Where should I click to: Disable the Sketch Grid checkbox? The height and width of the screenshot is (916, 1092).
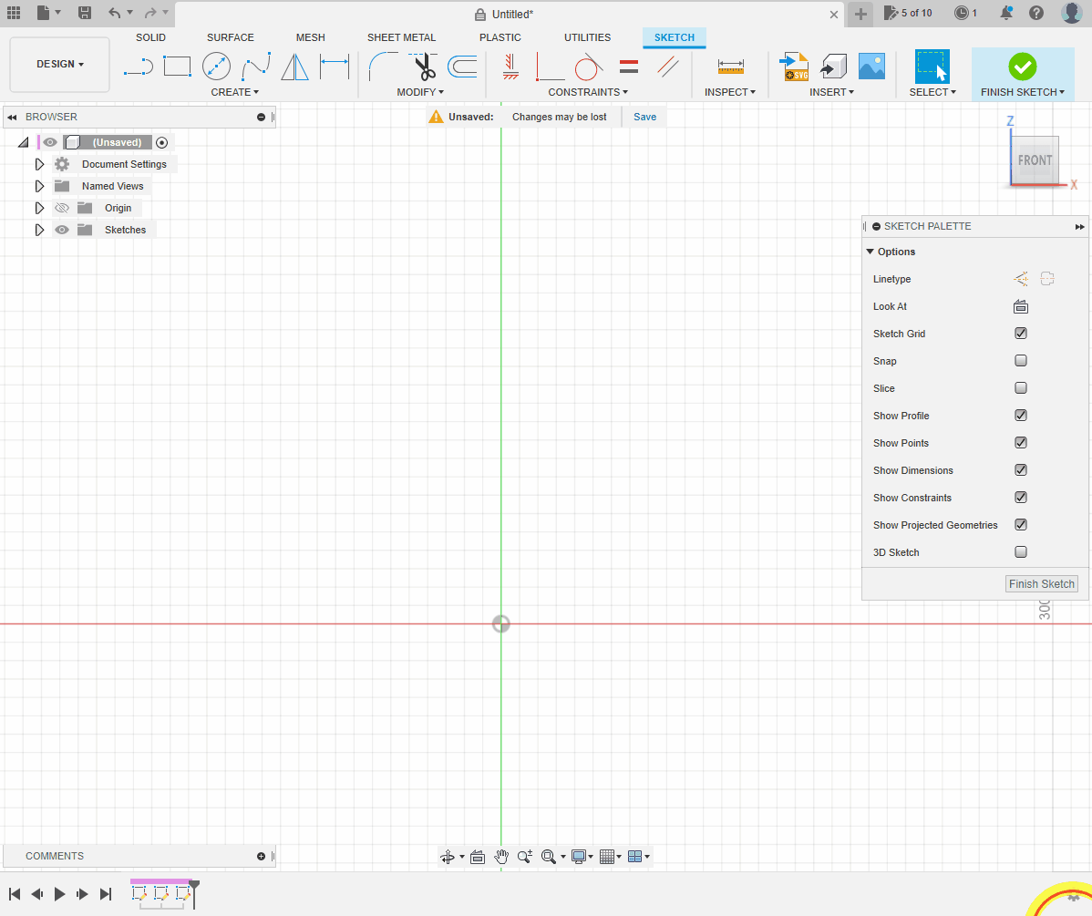pyautogui.click(x=1021, y=334)
